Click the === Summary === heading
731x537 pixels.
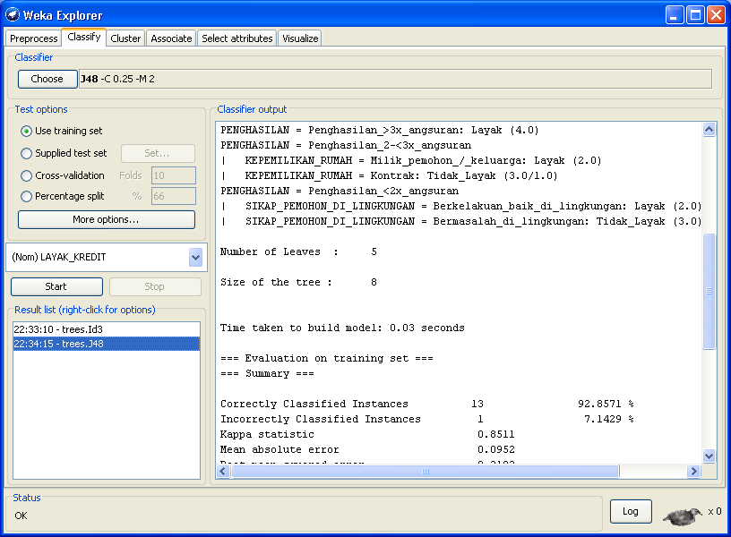(267, 373)
